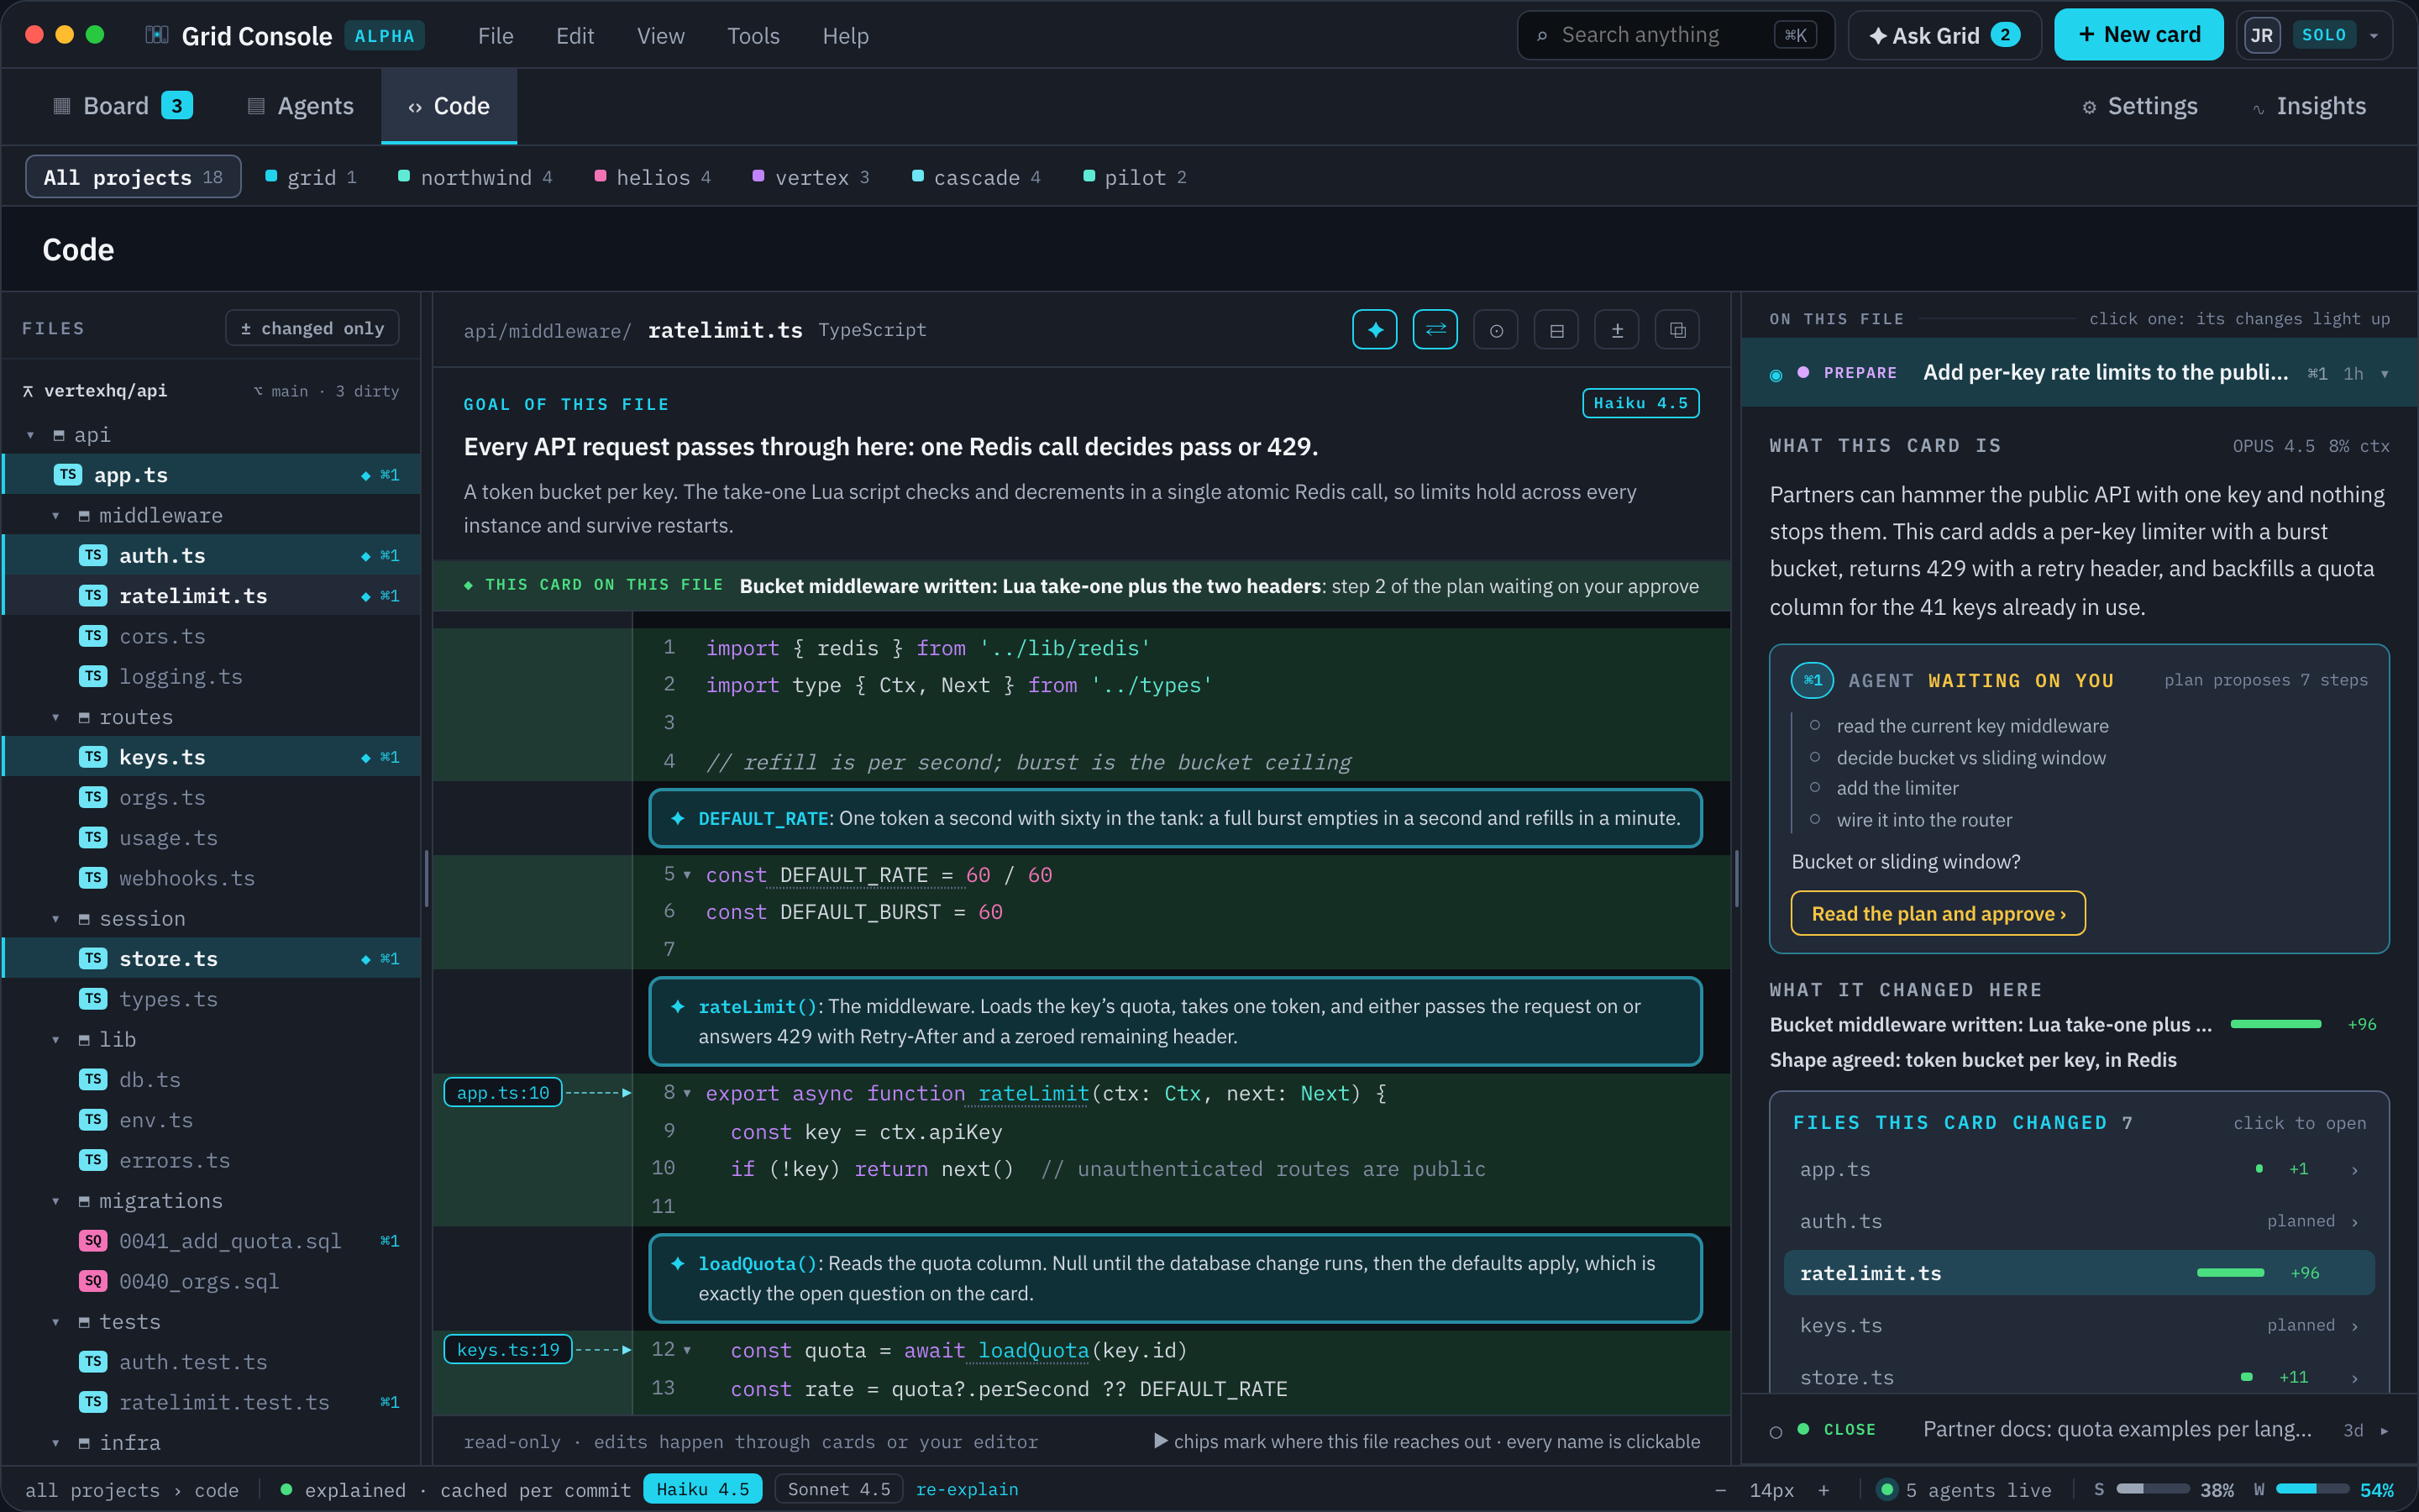The image size is (2419, 1512).
Task: Click the Settings gear in top bar
Action: tap(2089, 107)
